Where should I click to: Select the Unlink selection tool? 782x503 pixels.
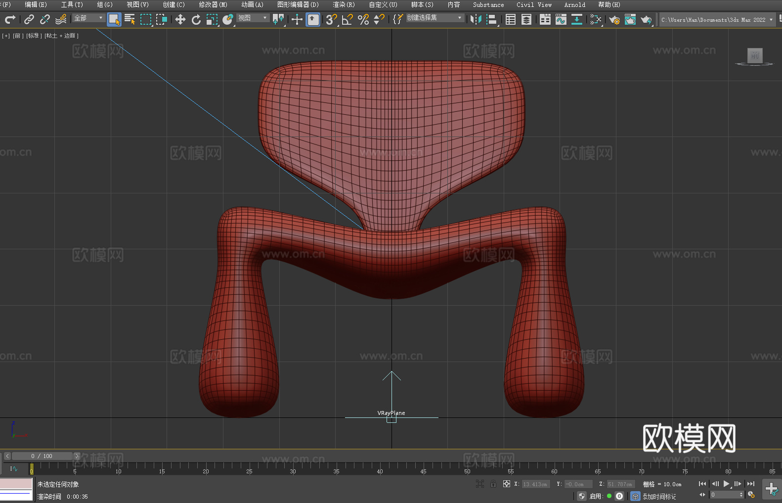point(45,19)
